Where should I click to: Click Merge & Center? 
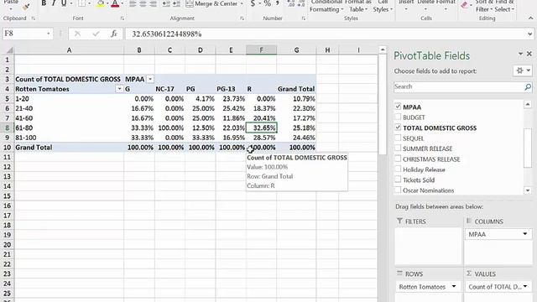[211, 3]
